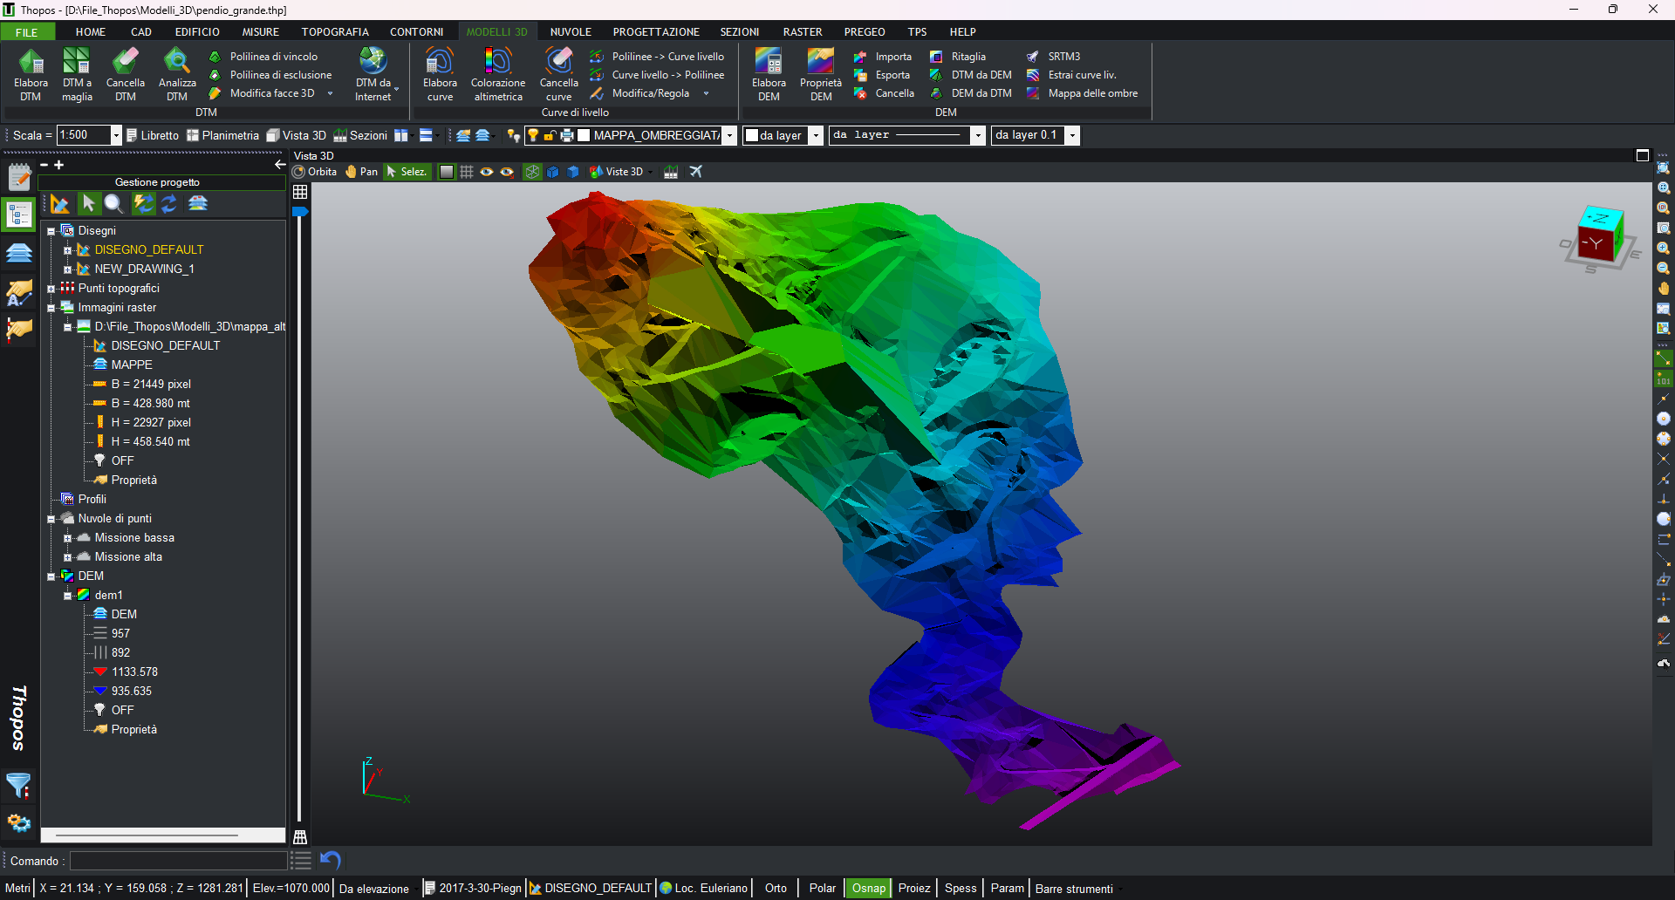1675x900 pixels.
Task: Run the Analizza DTM tool
Action: coord(177,74)
